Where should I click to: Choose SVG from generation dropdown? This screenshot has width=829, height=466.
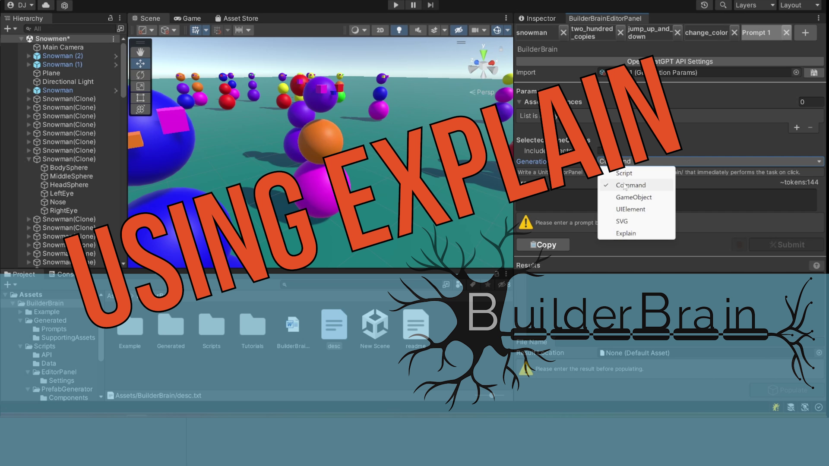(636, 221)
